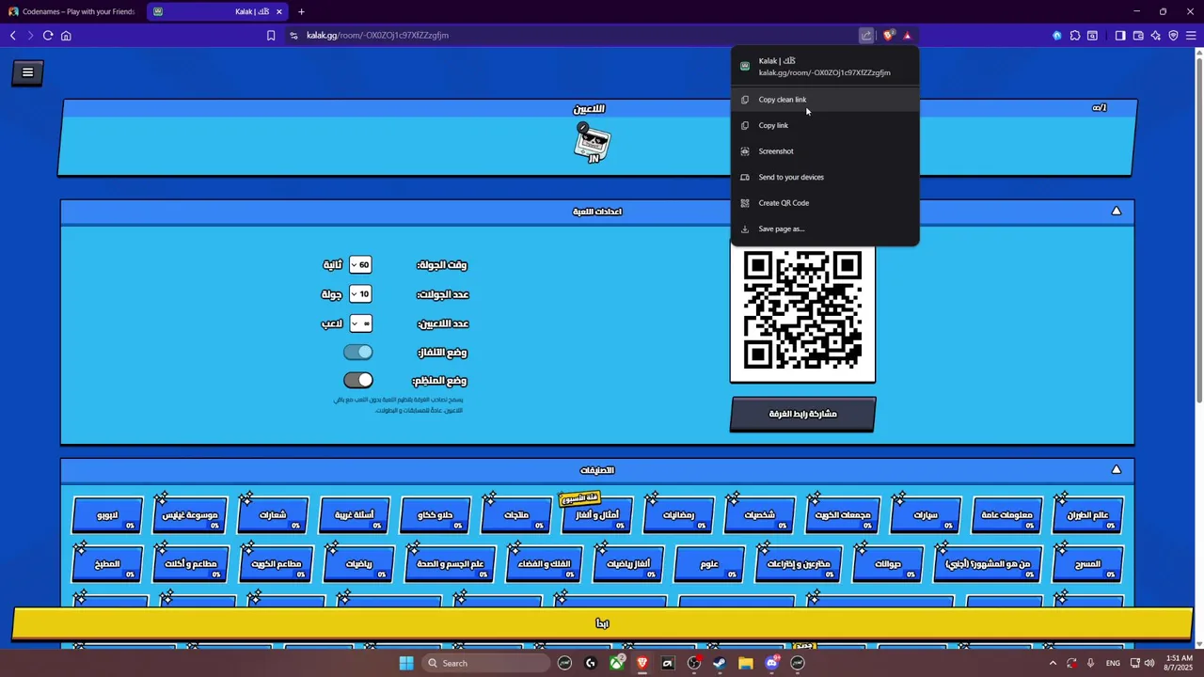Choose 'Send to your devices' option
Image resolution: width=1204 pixels, height=677 pixels.
825,177
